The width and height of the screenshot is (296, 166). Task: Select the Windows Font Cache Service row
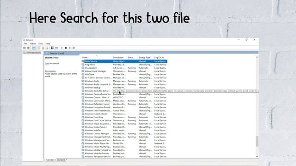pos(124,120)
